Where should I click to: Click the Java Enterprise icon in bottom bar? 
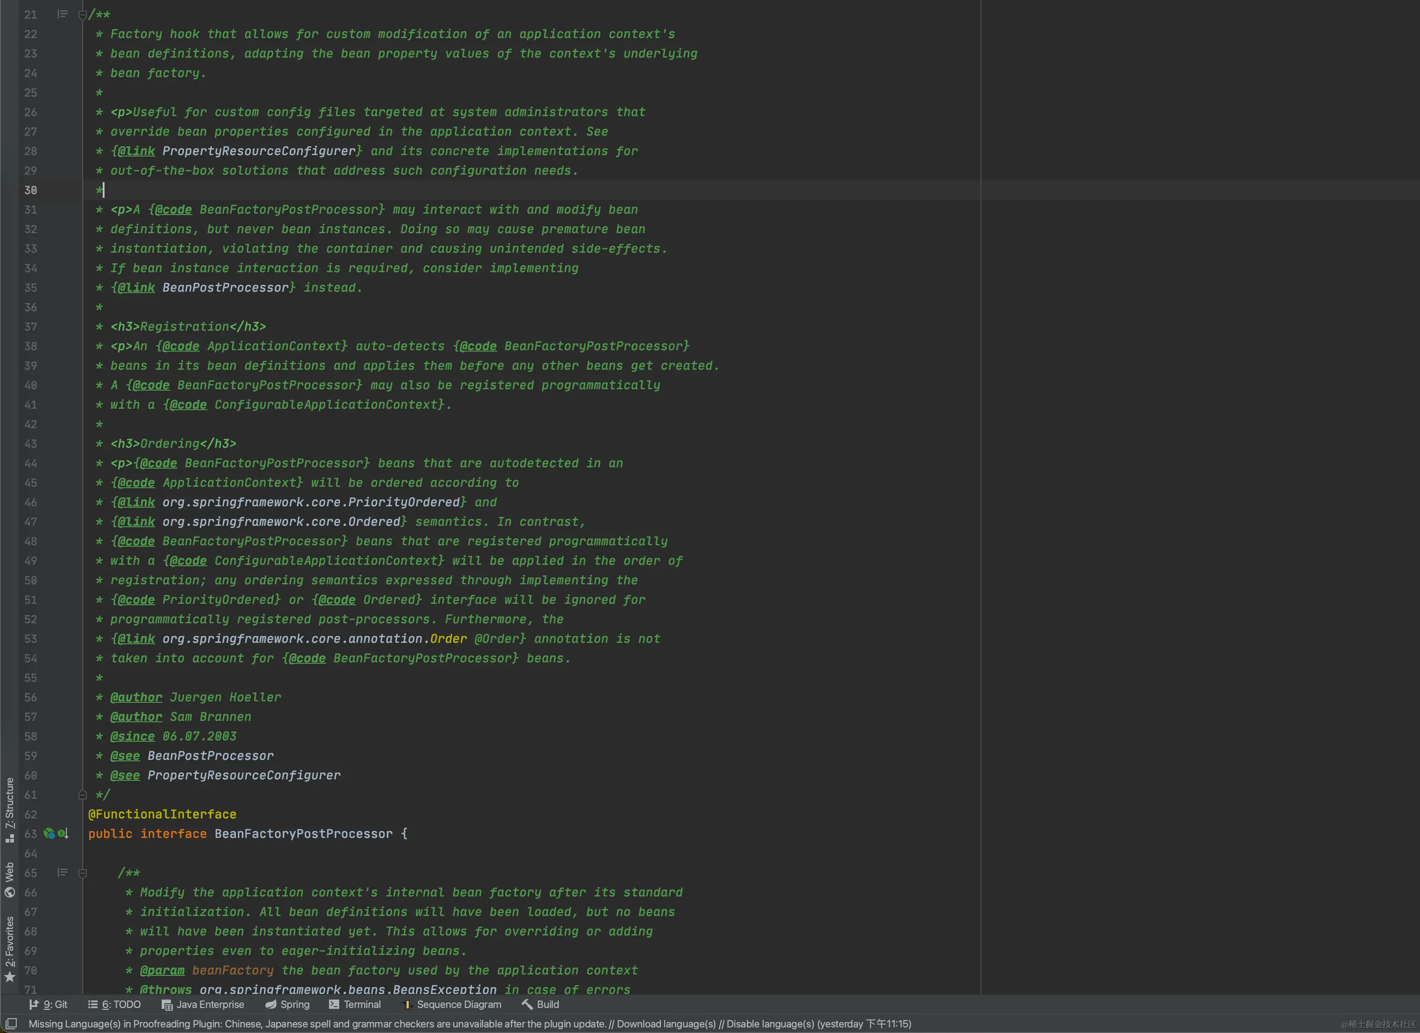[x=167, y=1005]
